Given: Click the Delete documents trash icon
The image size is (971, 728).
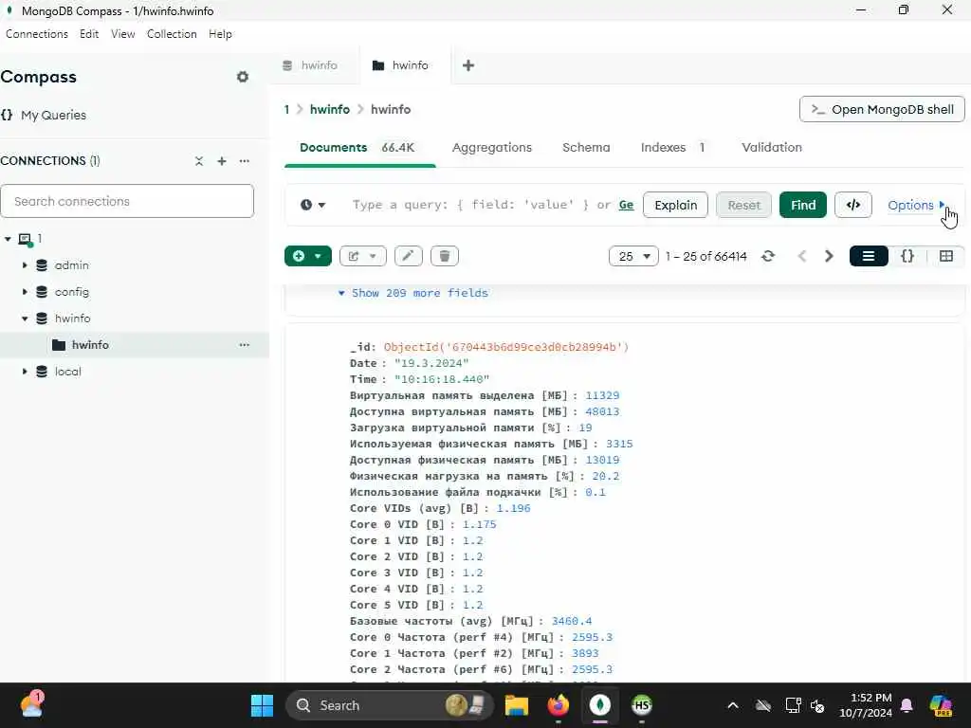Looking at the screenshot, I should pos(445,256).
